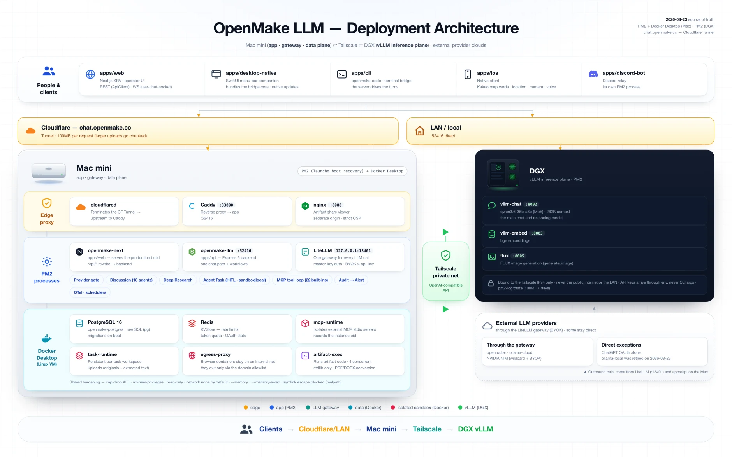Click the OTel · schedulers pill
The height and width of the screenshot is (457, 732).
[90, 292]
